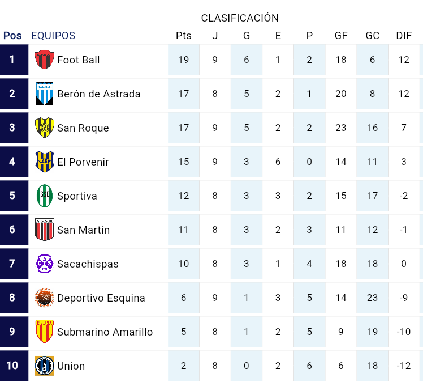The image size is (423, 386).
Task: Open the Berón de Astrada team link
Action: point(99,94)
